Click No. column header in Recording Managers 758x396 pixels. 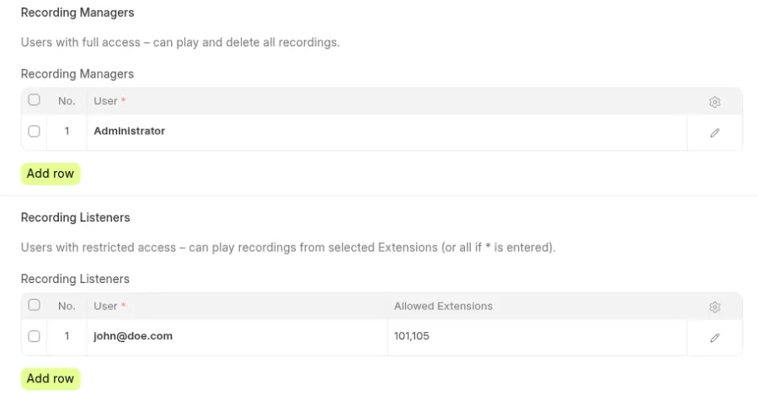point(67,101)
